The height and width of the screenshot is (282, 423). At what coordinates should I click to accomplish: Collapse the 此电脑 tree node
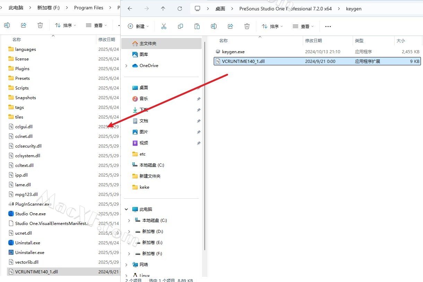pyautogui.click(x=126, y=209)
